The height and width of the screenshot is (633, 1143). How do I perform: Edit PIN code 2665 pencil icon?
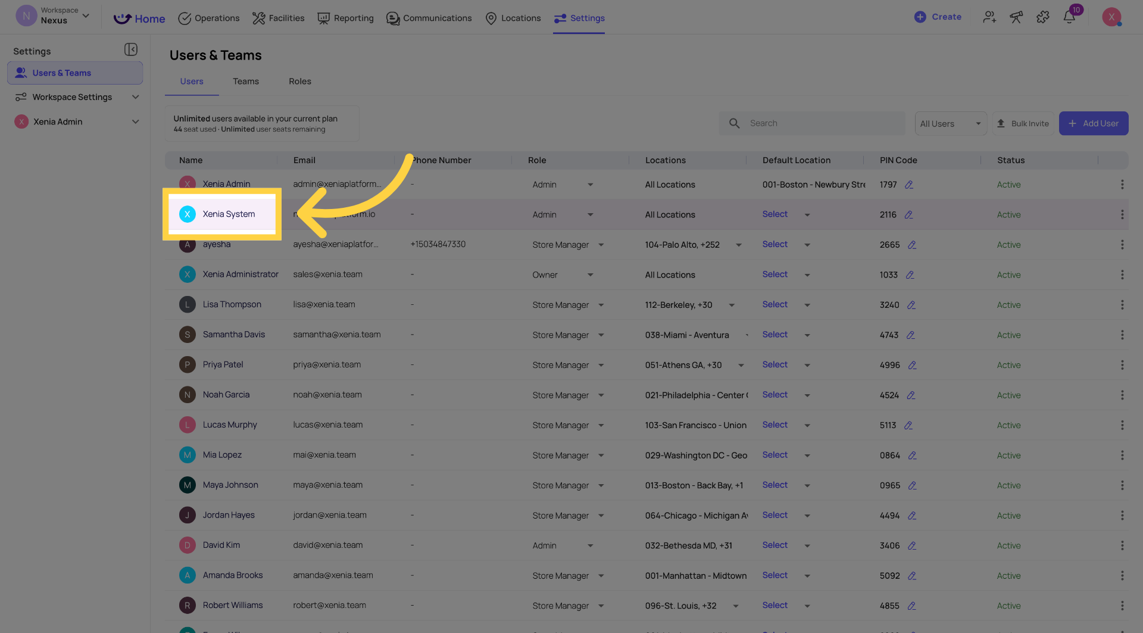pos(912,245)
